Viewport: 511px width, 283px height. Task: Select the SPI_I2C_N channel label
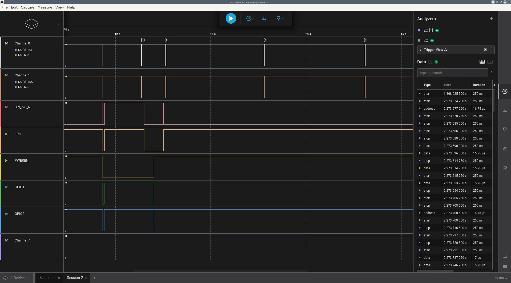pos(22,107)
